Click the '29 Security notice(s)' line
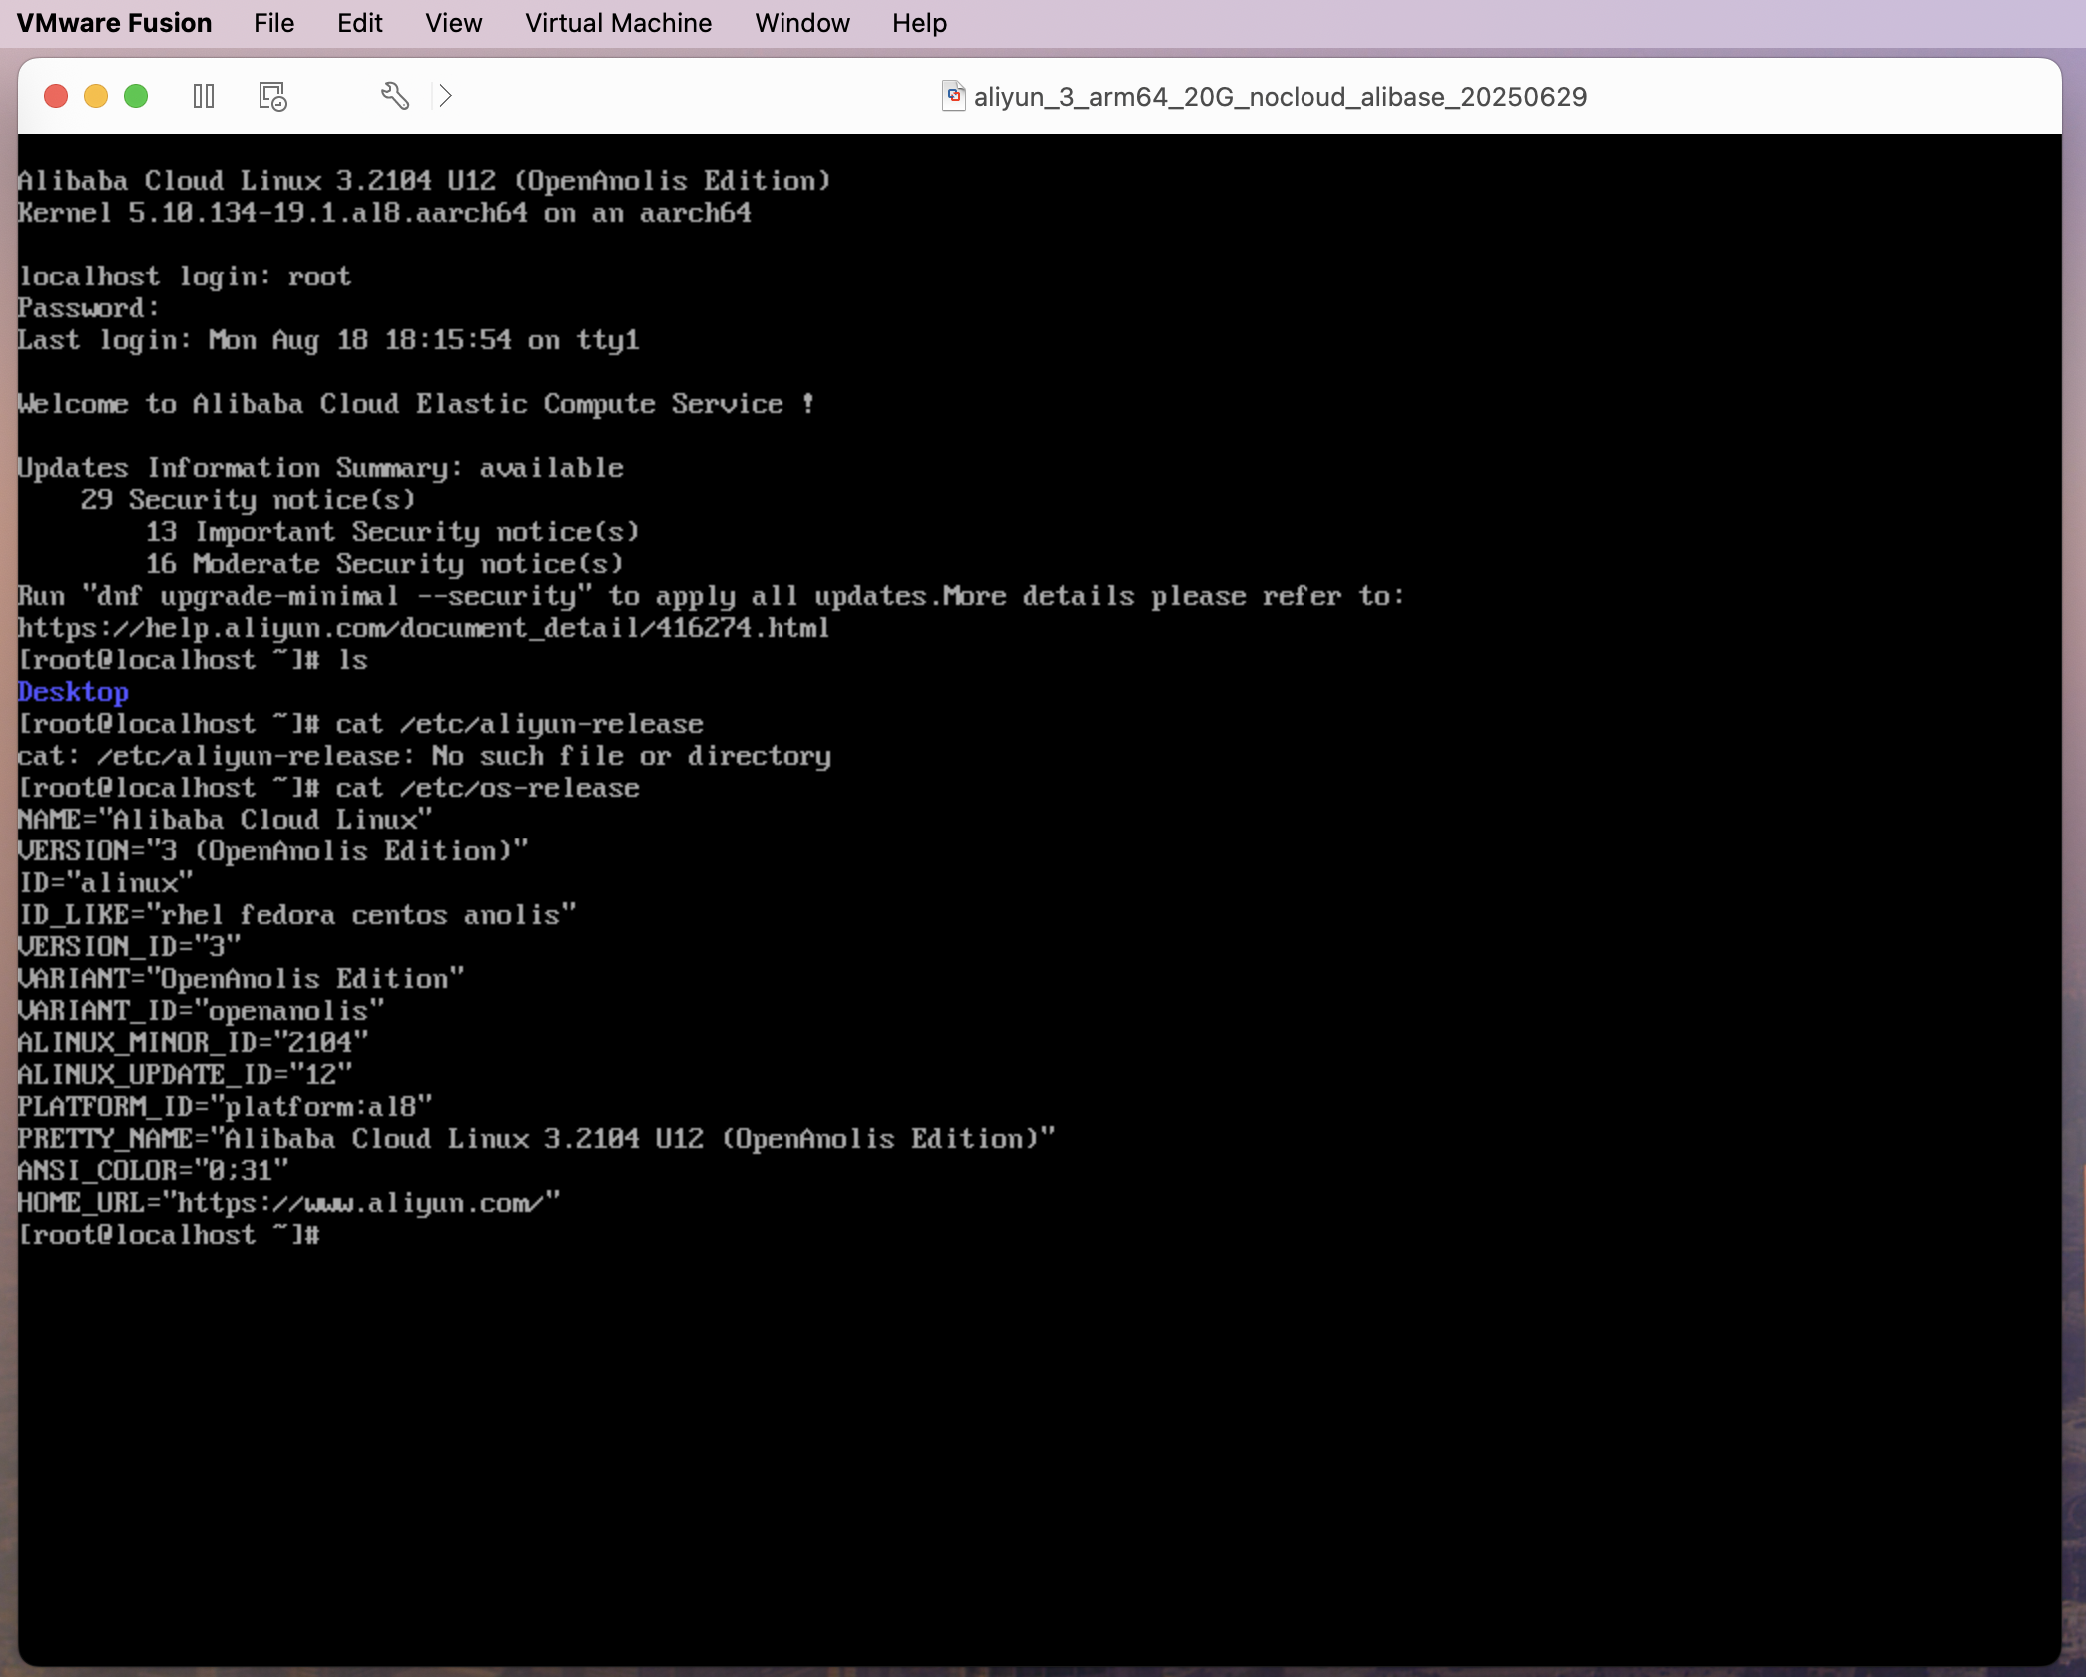Viewport: 2086px width, 1677px height. 249,500
